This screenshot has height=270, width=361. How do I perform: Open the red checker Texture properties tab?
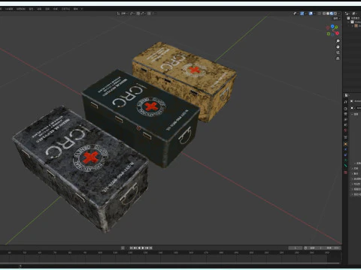pos(345,172)
